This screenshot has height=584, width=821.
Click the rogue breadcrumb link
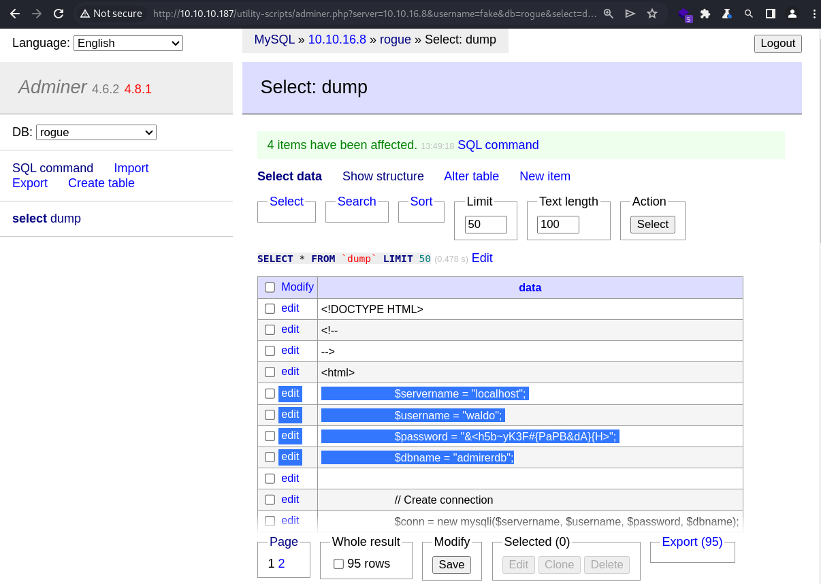tap(396, 39)
